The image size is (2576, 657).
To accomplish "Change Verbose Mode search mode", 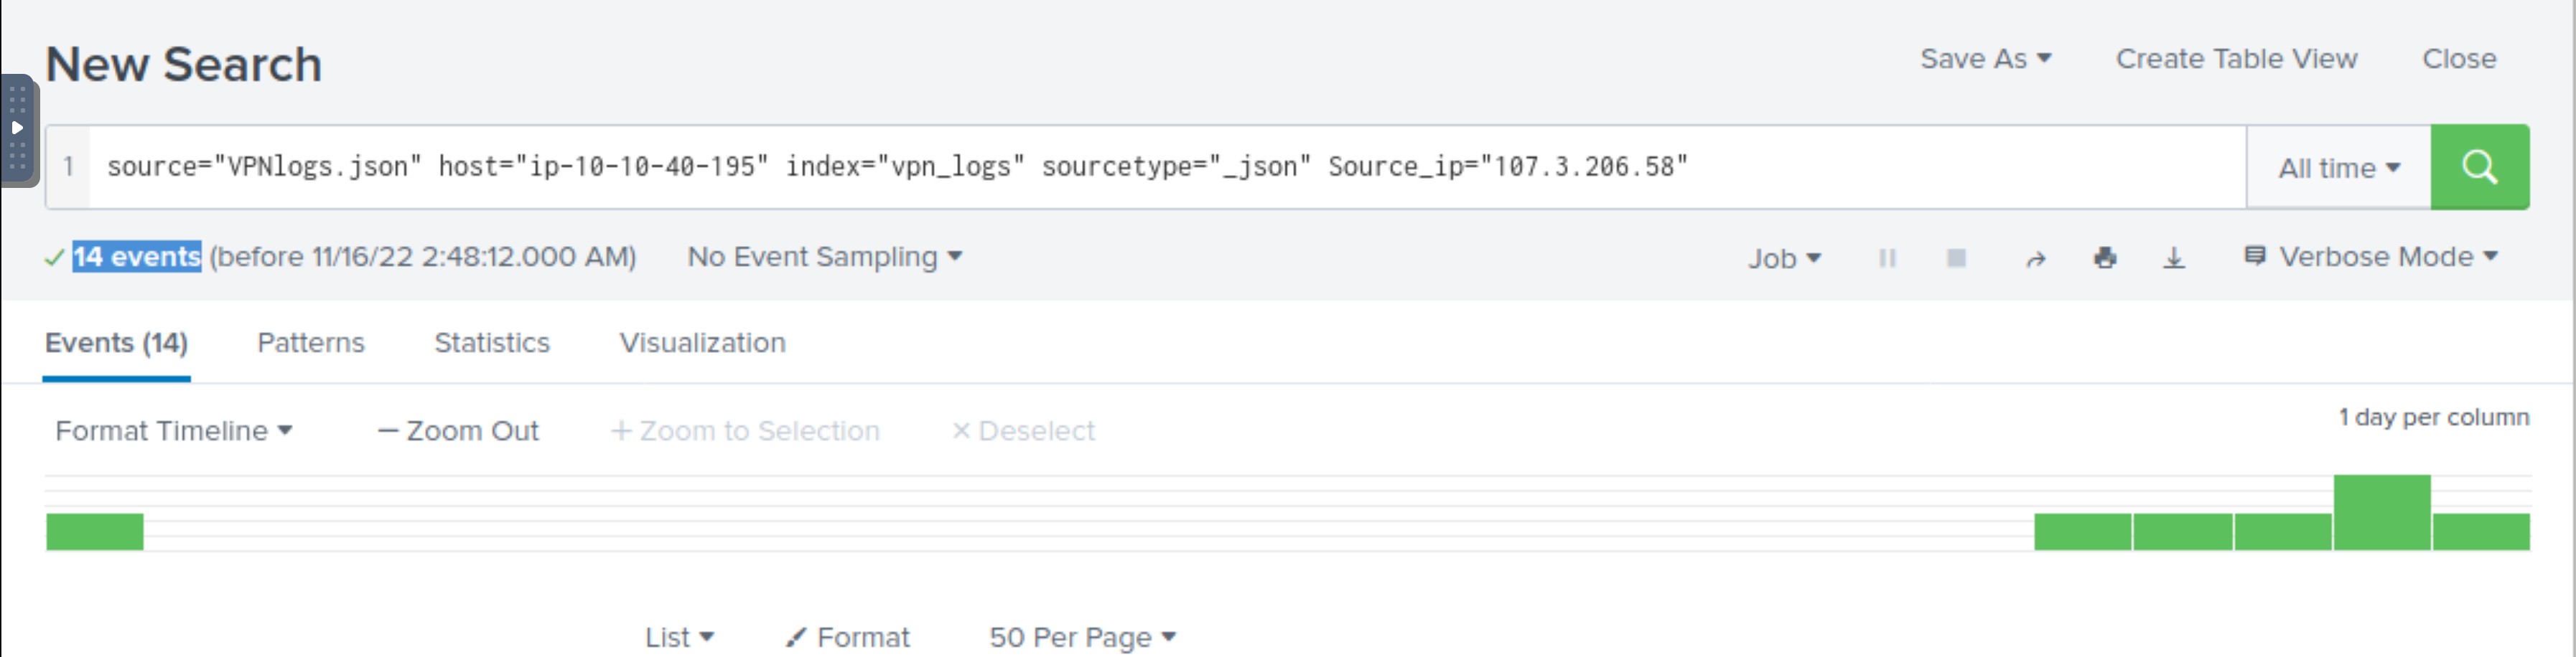I will [x=2370, y=257].
